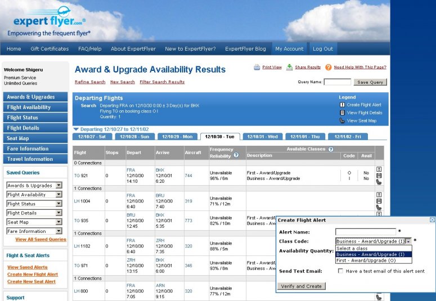Image resolution: width=436 pixels, height=301 pixels.
Task: Click the ExpertFlyer logo
Action: [x=50, y=21]
